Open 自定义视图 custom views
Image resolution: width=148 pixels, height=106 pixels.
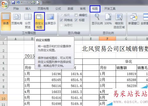point(39,21)
